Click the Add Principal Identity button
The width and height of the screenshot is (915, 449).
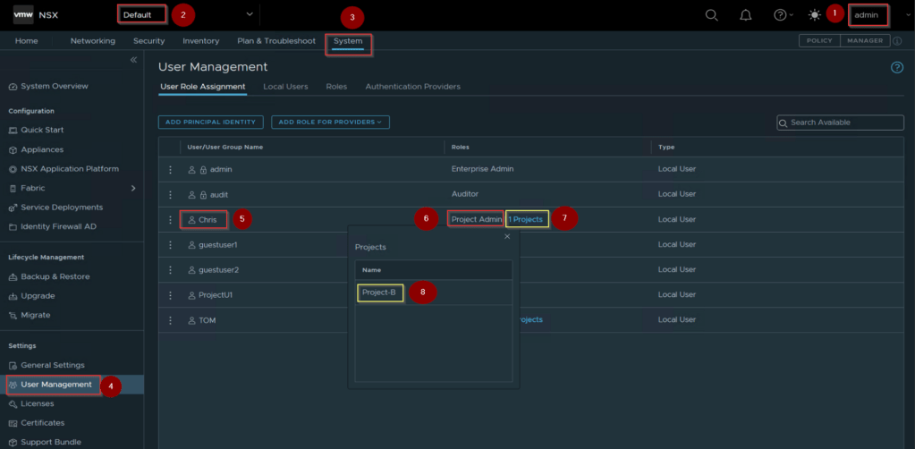pos(211,122)
